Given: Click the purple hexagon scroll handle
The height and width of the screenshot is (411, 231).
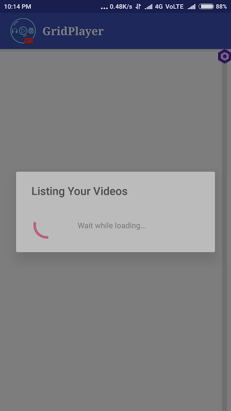Looking at the screenshot, I should coord(224,56).
